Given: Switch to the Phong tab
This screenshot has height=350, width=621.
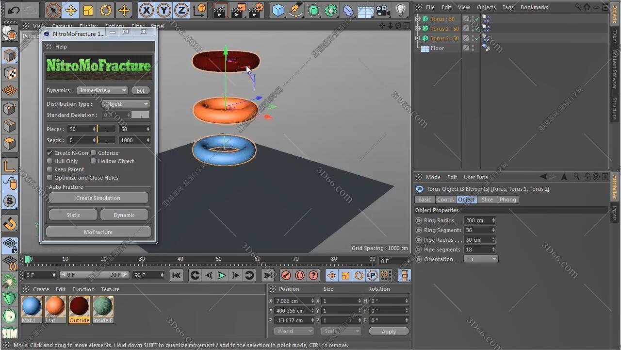Looking at the screenshot, I should click(x=507, y=200).
